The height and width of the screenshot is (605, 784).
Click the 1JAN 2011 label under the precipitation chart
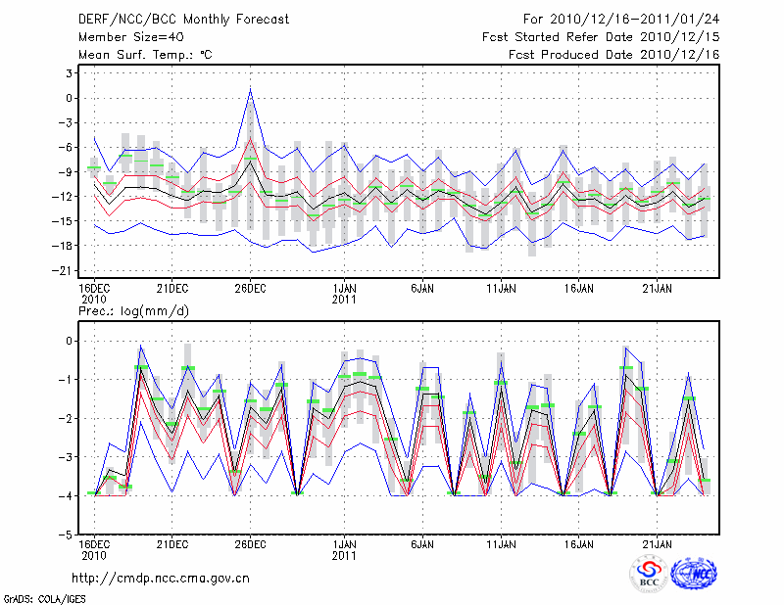point(344,548)
